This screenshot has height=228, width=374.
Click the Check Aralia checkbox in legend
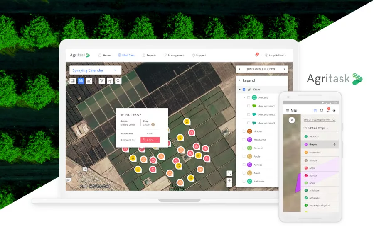tap(244, 173)
